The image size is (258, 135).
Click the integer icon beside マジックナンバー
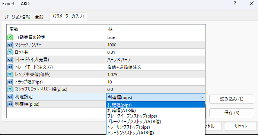(x=10, y=45)
